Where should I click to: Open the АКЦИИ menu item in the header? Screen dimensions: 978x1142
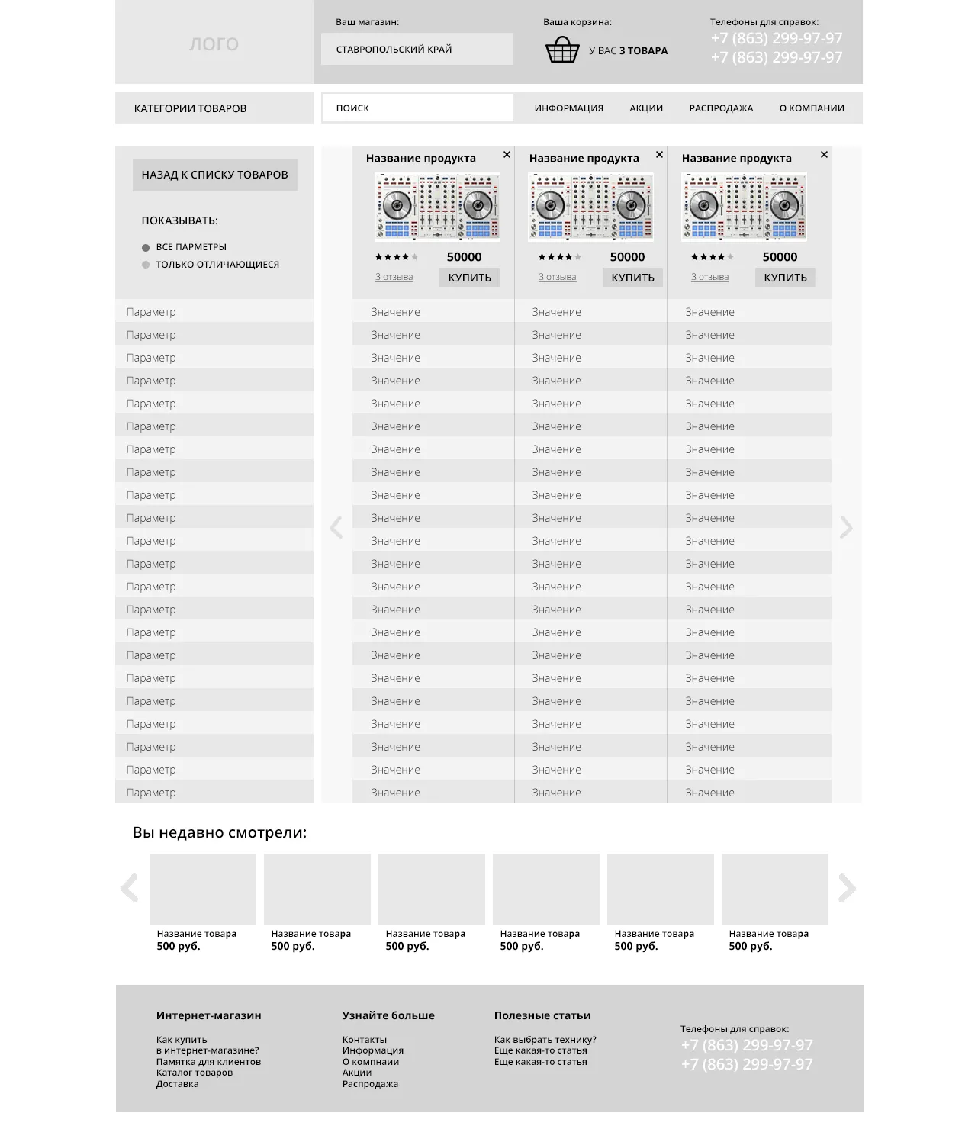[646, 108]
